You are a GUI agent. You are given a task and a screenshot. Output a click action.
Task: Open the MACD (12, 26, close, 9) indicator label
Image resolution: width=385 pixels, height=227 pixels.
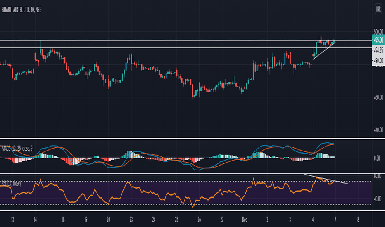[17, 149]
